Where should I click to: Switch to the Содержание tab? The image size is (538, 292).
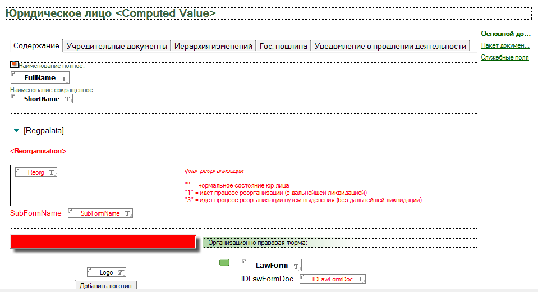point(36,45)
